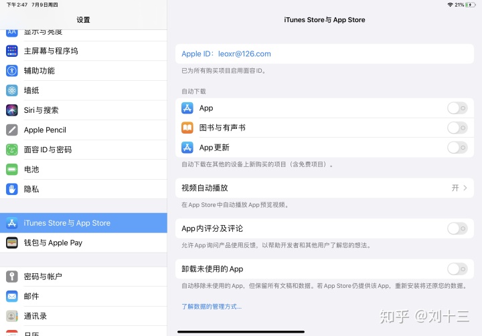Viewport: 482px width, 336px height.
Task: Tap the key icon beside 密码与帐户
Action: pos(12,277)
